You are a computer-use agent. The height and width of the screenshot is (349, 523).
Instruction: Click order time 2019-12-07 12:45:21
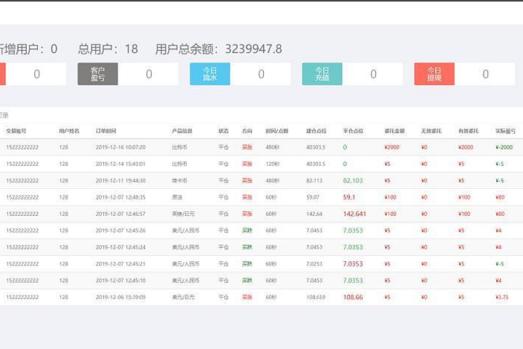[120, 264]
